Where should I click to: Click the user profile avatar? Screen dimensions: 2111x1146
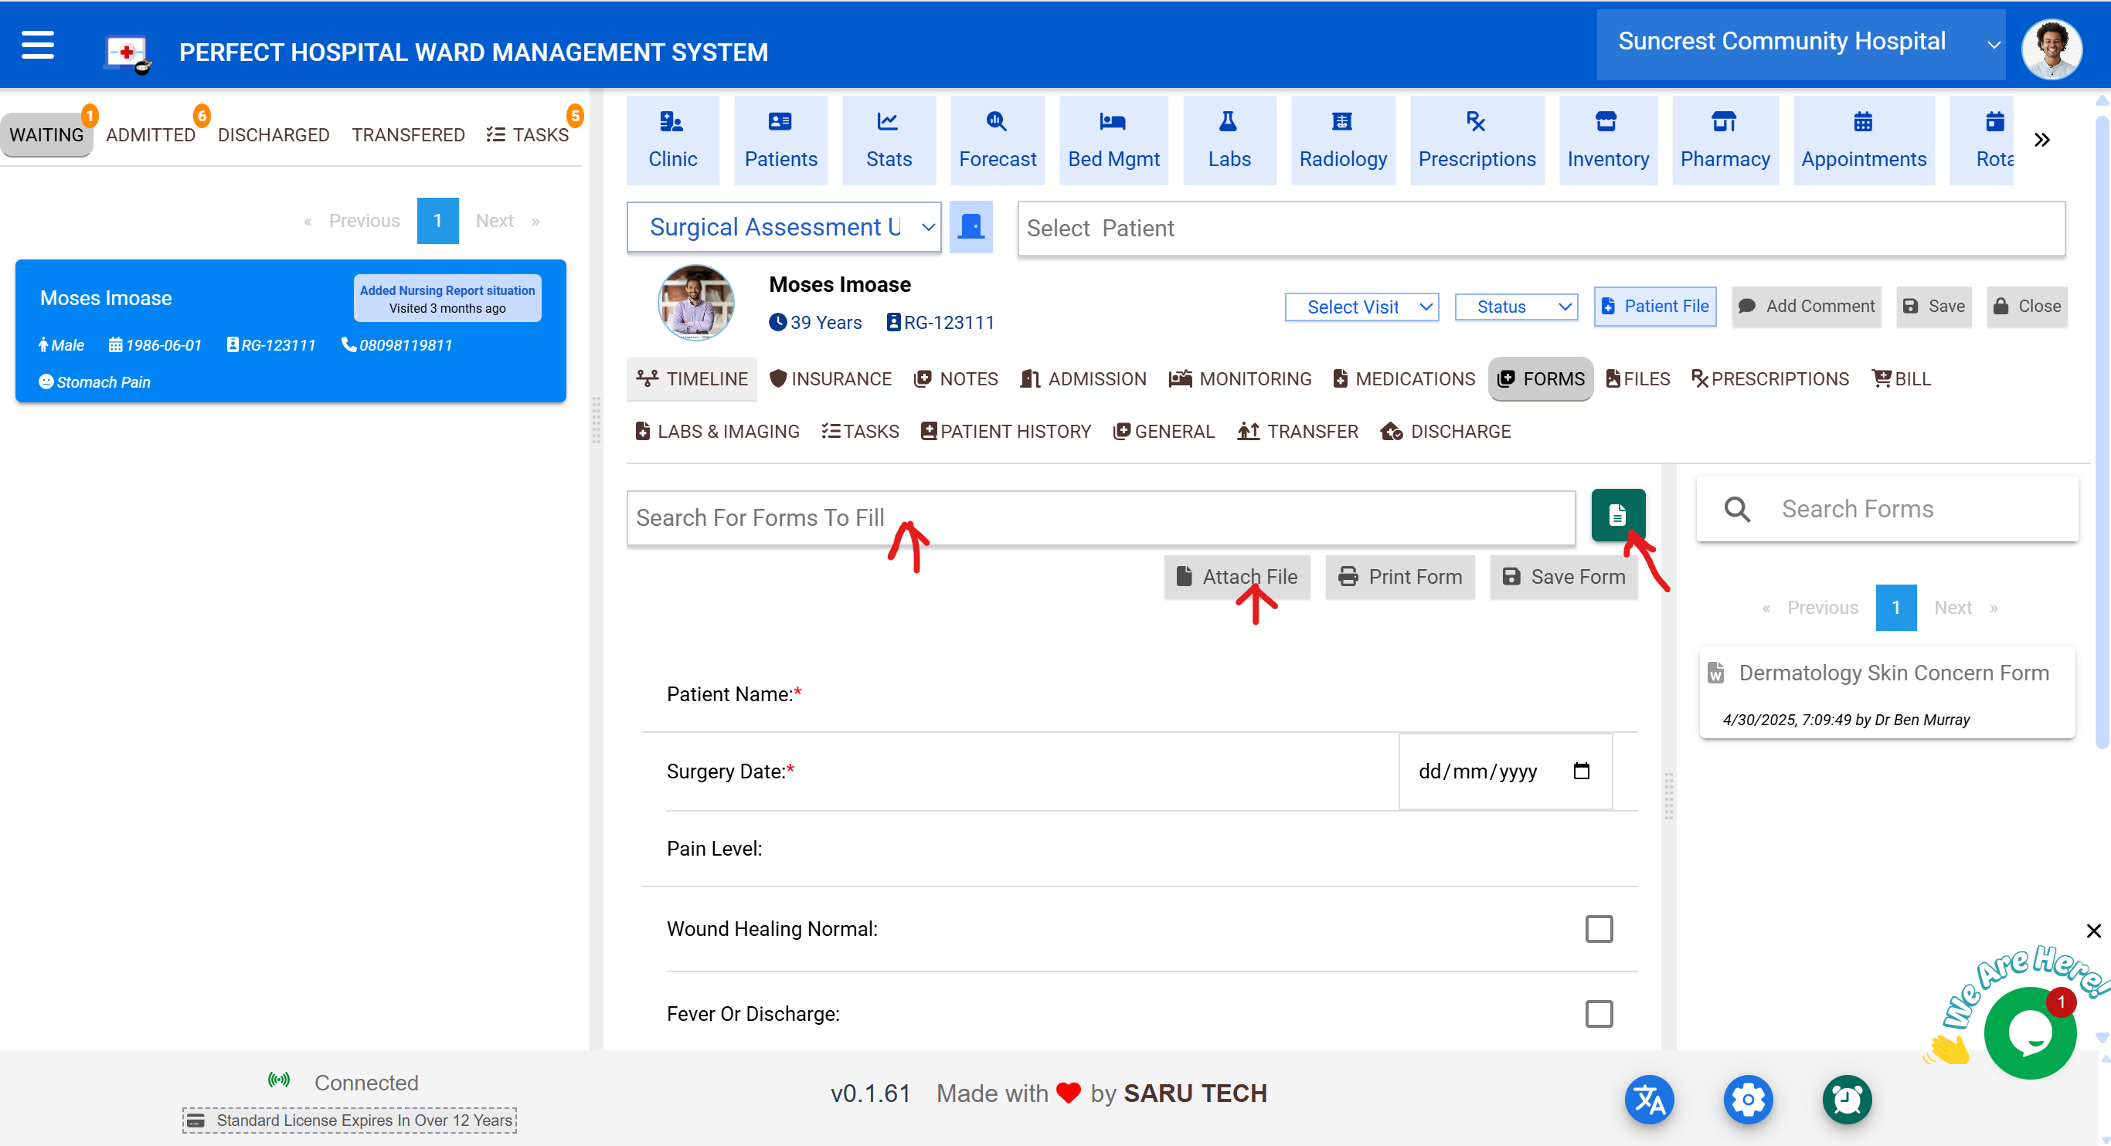point(2052,49)
